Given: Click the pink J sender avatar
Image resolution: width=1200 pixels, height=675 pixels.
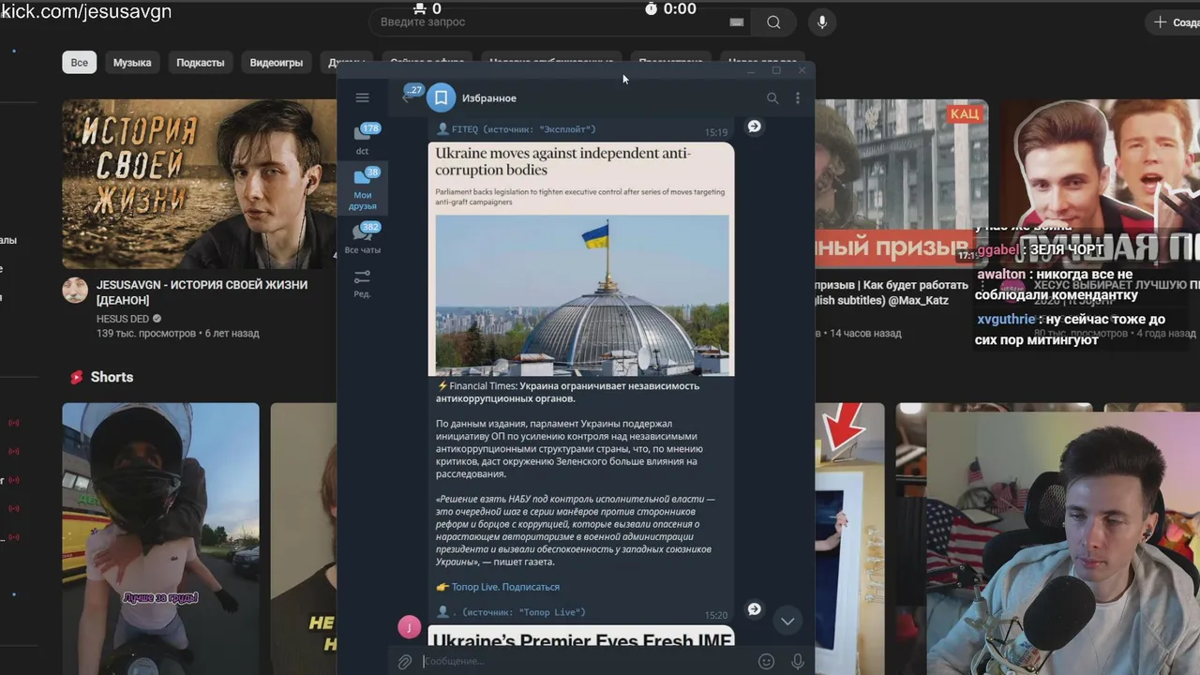Looking at the screenshot, I should click(409, 626).
